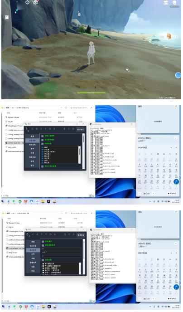Toggle the first green-labeled checkbox in the upper dark tool window

(x=43, y=136)
